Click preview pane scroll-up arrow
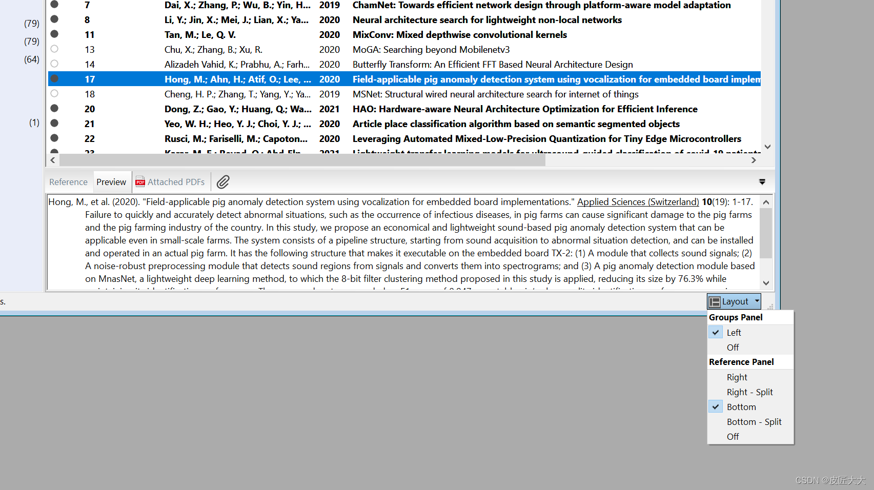874x490 pixels. pyautogui.click(x=766, y=202)
